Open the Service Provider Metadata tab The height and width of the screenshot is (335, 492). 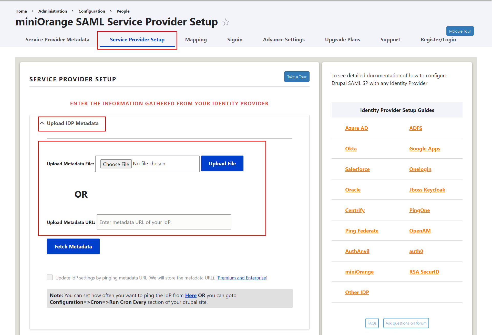click(57, 40)
